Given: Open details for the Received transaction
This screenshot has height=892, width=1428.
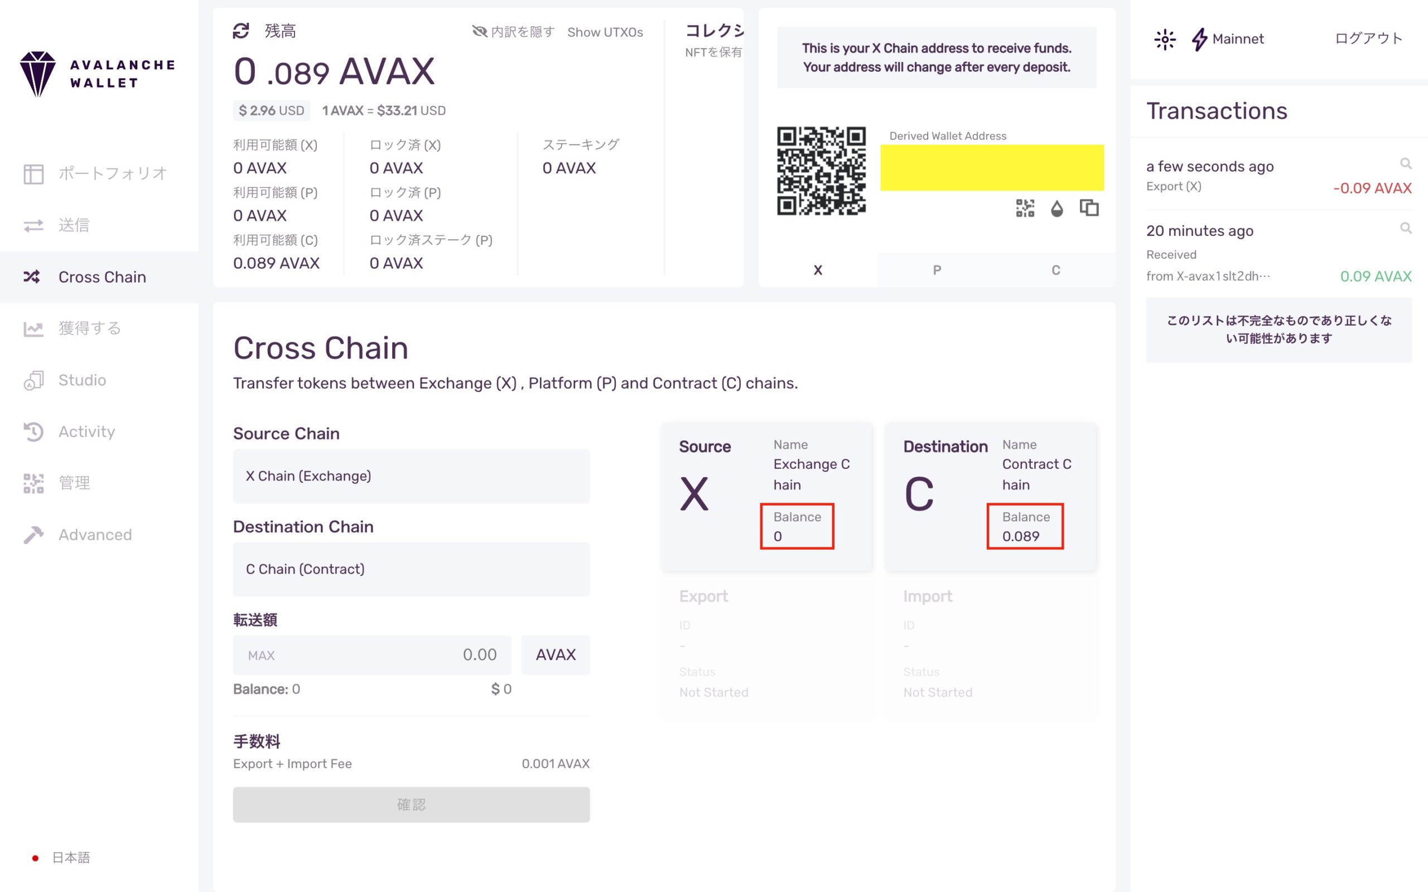Looking at the screenshot, I should click(1406, 227).
